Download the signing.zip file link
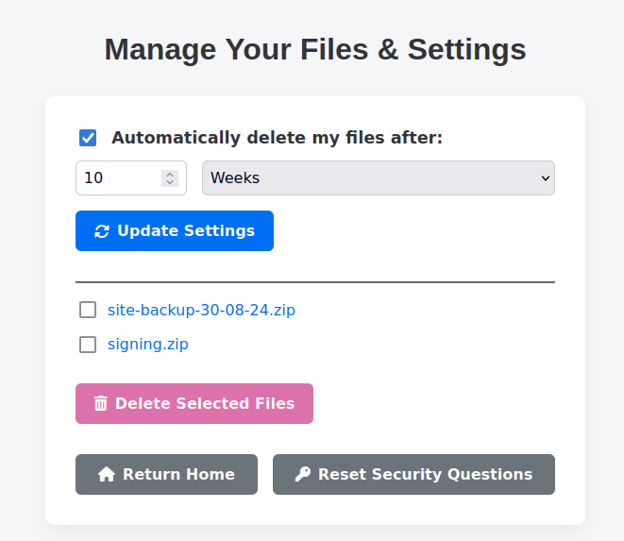 (148, 345)
